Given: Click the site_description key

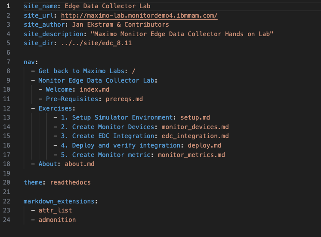Looking at the screenshot, I should 53,34.
